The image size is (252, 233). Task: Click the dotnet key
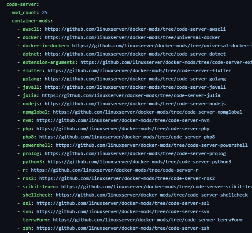pos(31,54)
